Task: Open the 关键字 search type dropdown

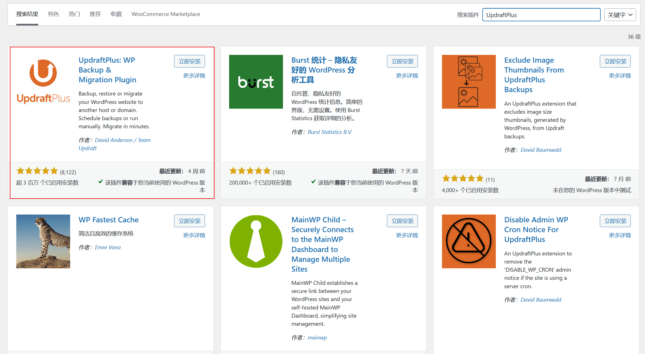Action: click(620, 15)
